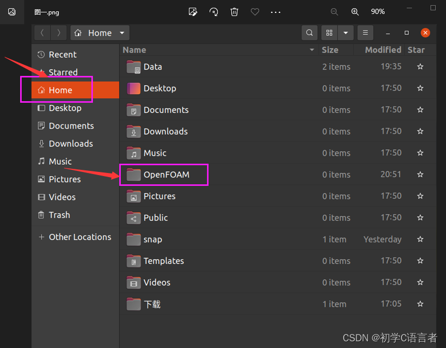Star the snap folder
Image resolution: width=446 pixels, height=348 pixels.
coord(420,239)
